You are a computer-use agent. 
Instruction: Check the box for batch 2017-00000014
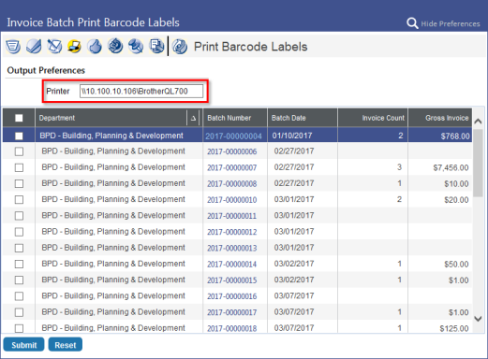(19, 264)
